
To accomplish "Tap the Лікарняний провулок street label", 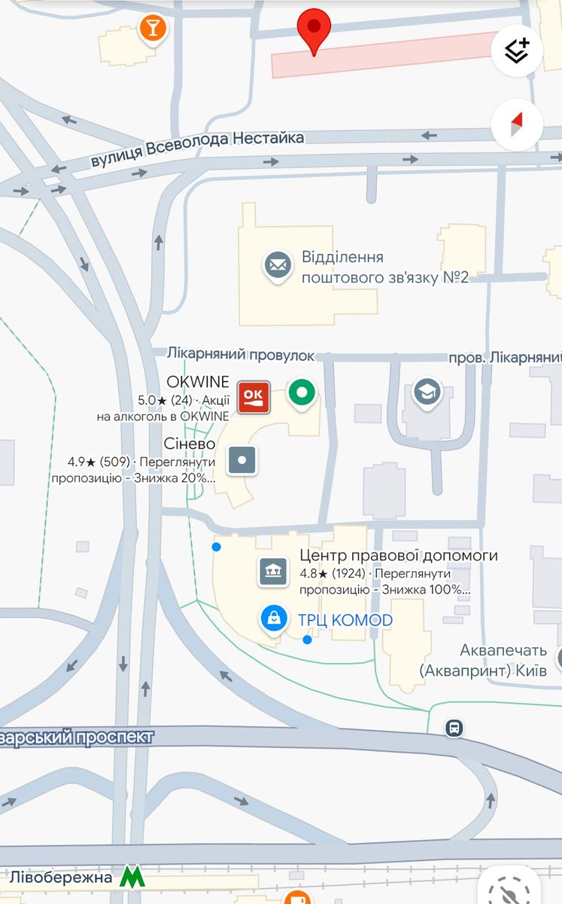I will [241, 353].
